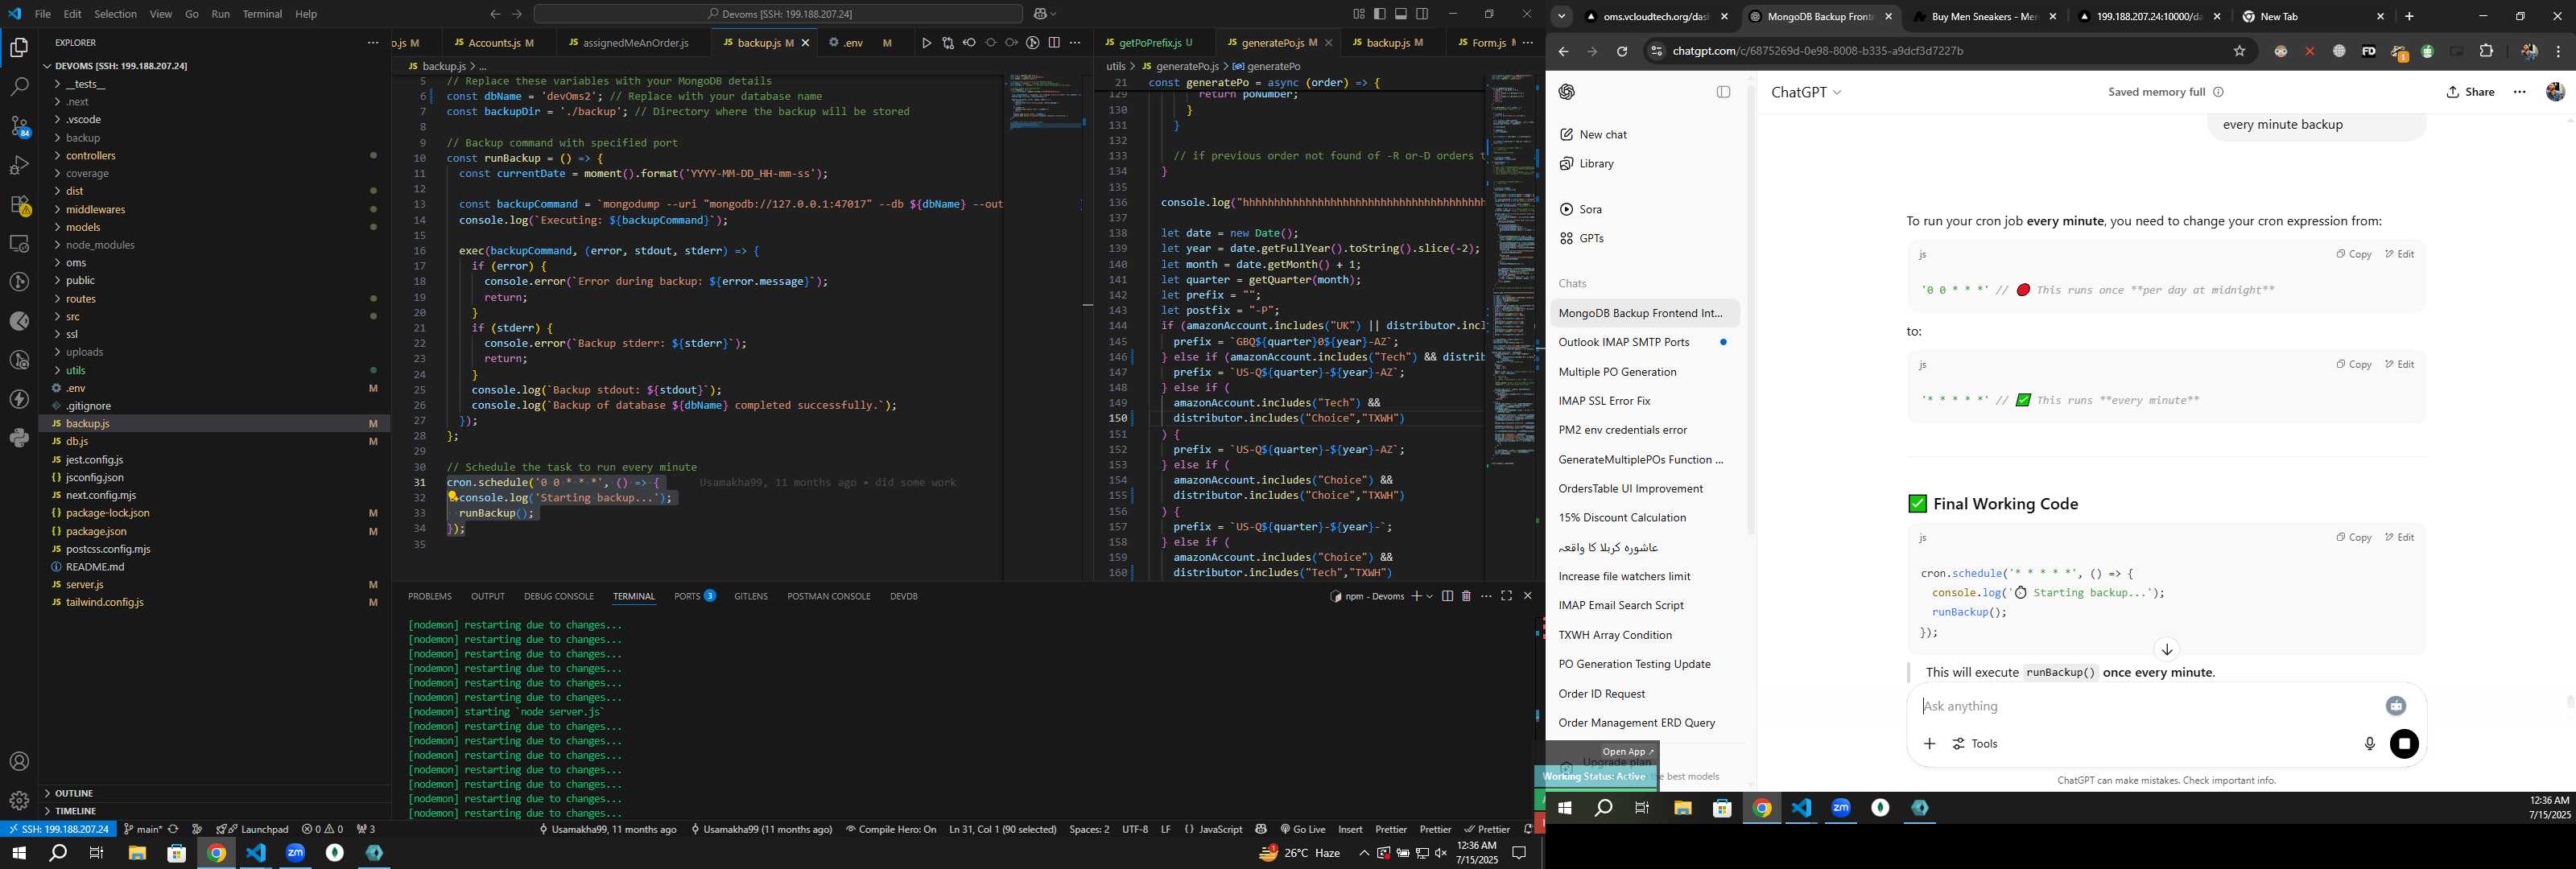
Task: Open the Chrome three-dot menu
Action: 2559,51
